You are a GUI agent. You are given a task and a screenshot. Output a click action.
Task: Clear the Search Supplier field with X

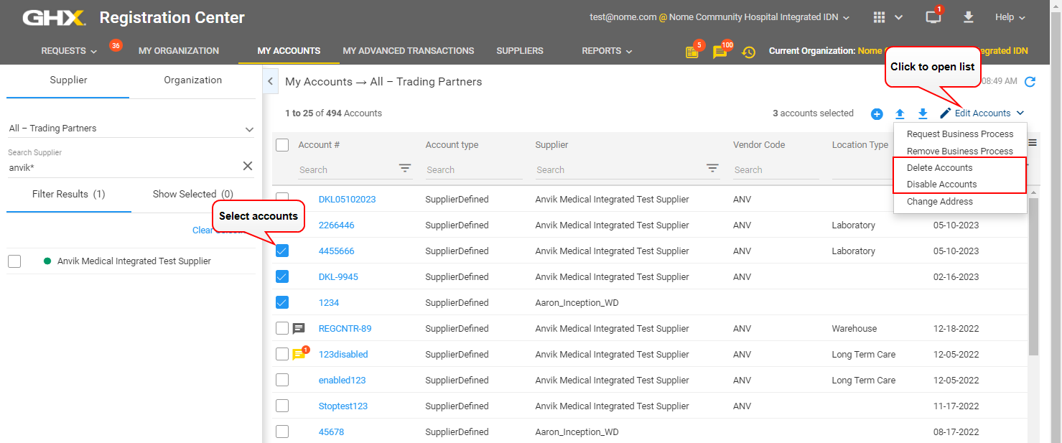pyautogui.click(x=248, y=166)
